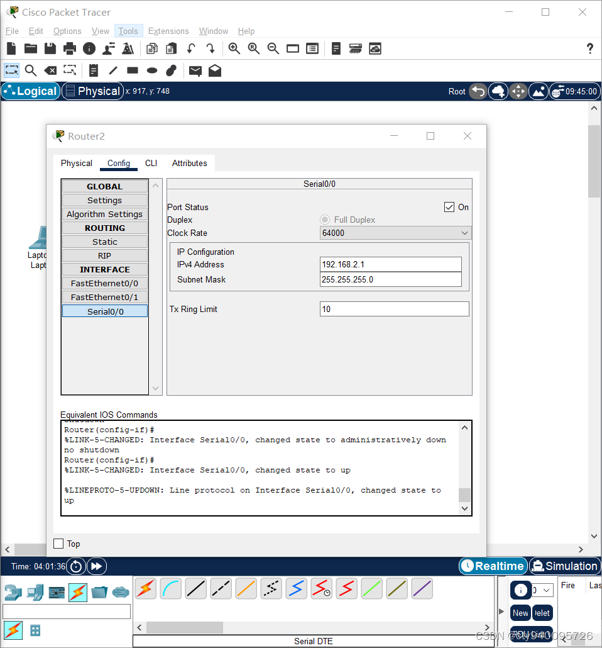Click the down arrow of the interface list scrollbar
This screenshot has width=602, height=648.
point(156,388)
